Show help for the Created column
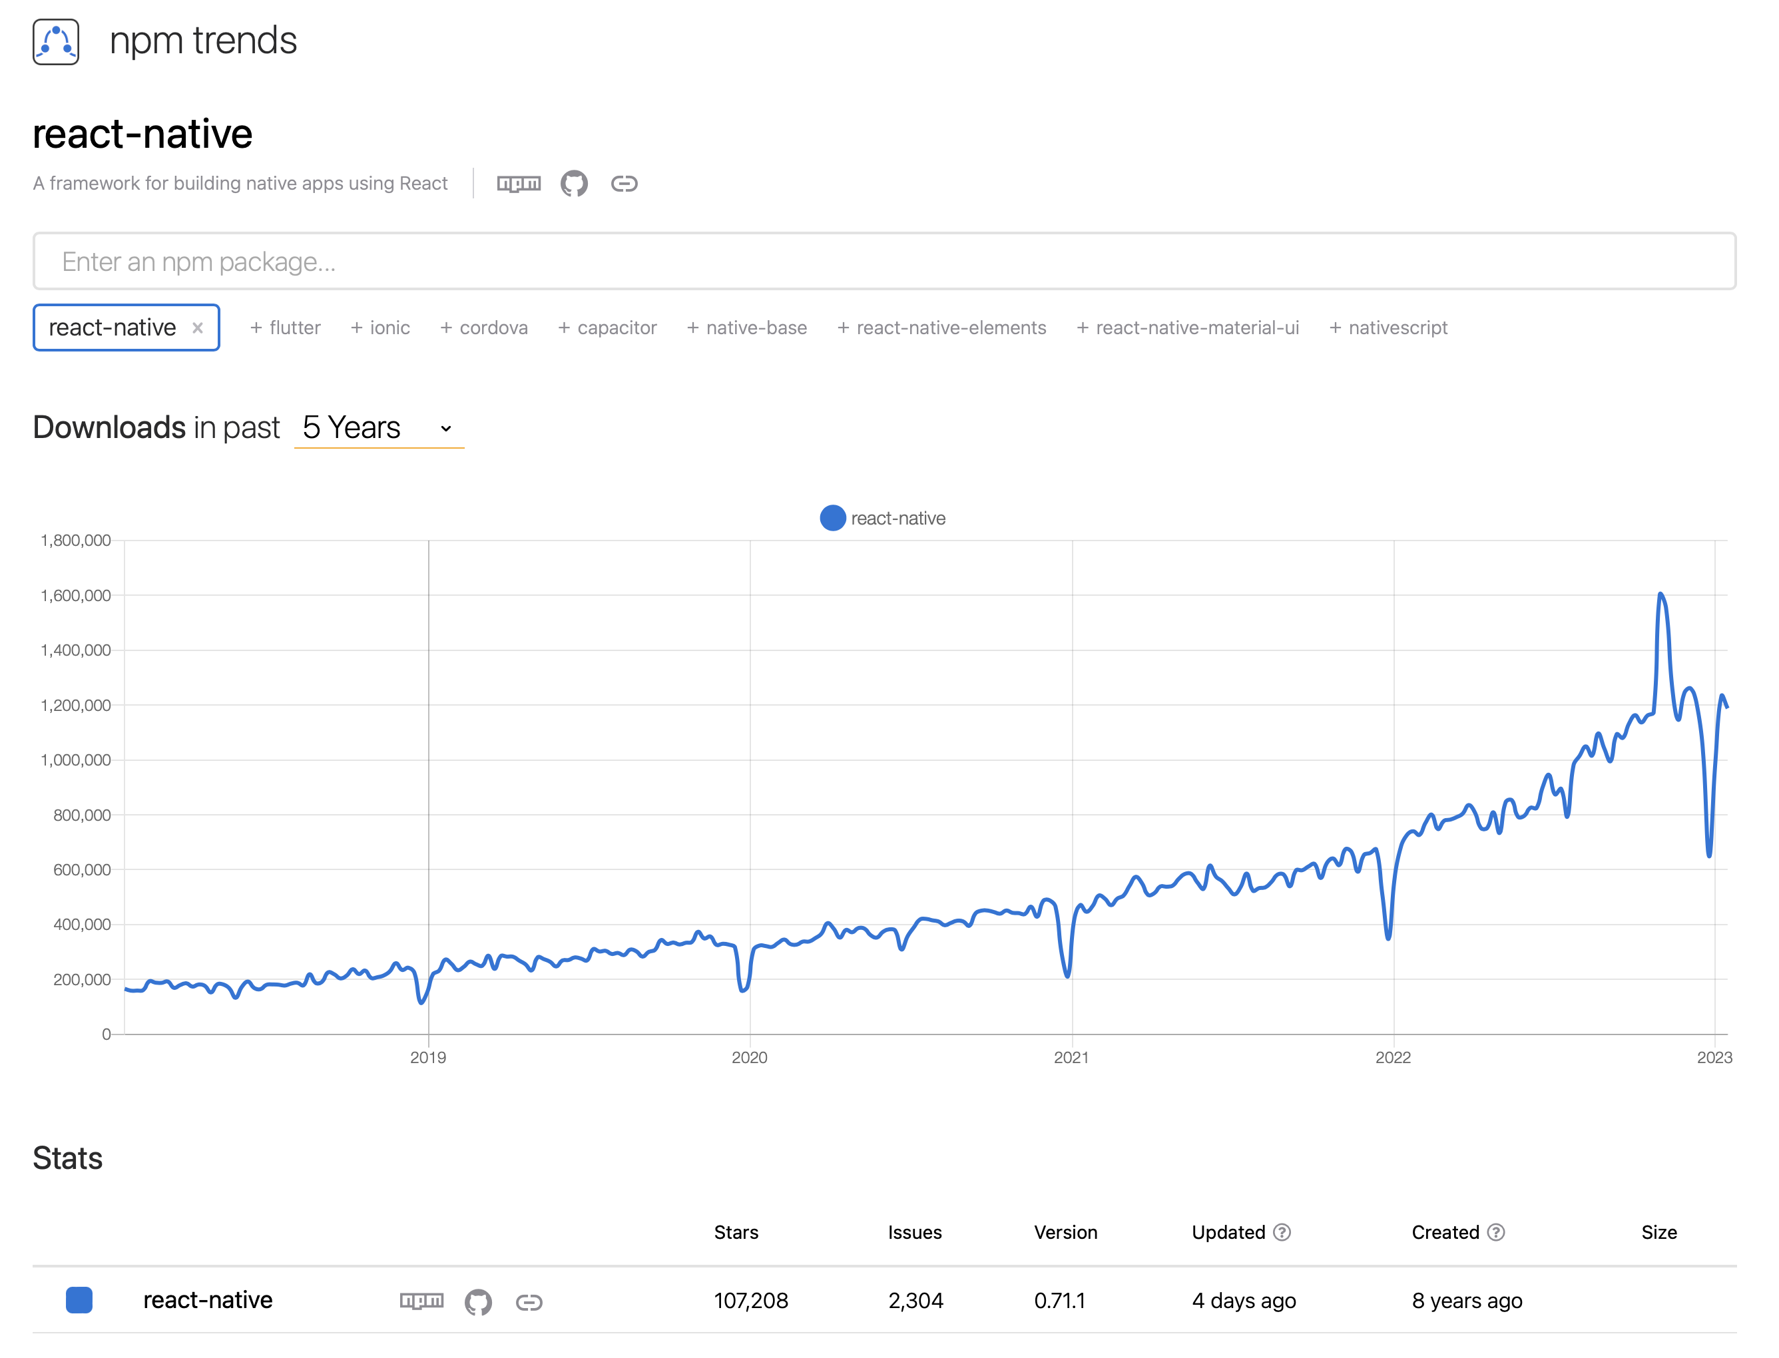The height and width of the screenshot is (1358, 1779). (x=1496, y=1232)
